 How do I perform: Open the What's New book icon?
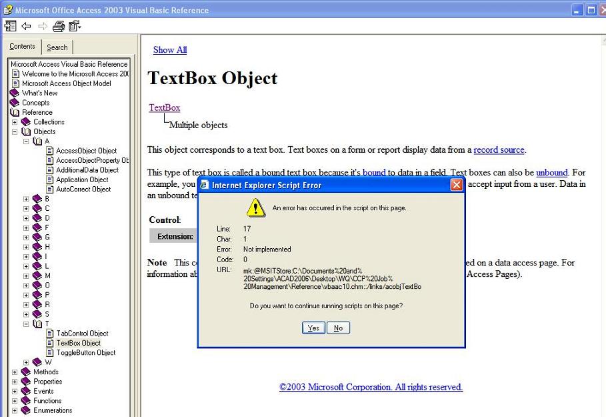click(x=14, y=93)
